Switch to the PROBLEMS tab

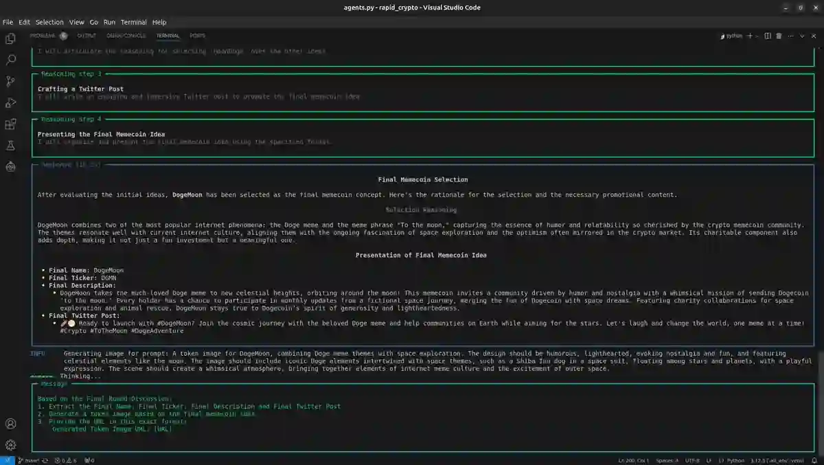pyautogui.click(x=43, y=36)
